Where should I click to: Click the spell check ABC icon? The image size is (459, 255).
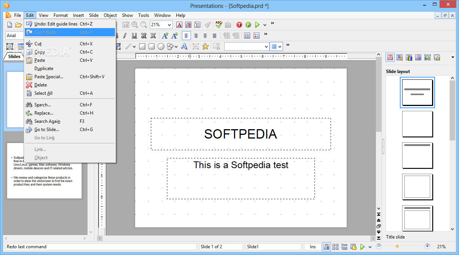[219, 25]
